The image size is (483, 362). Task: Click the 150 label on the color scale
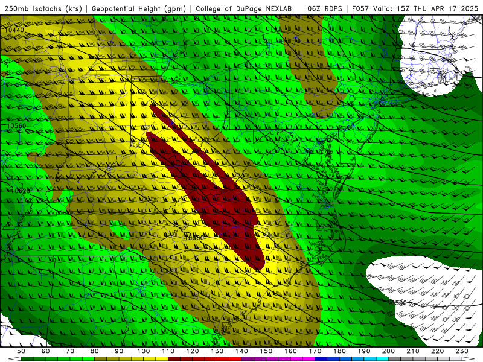[266, 351]
